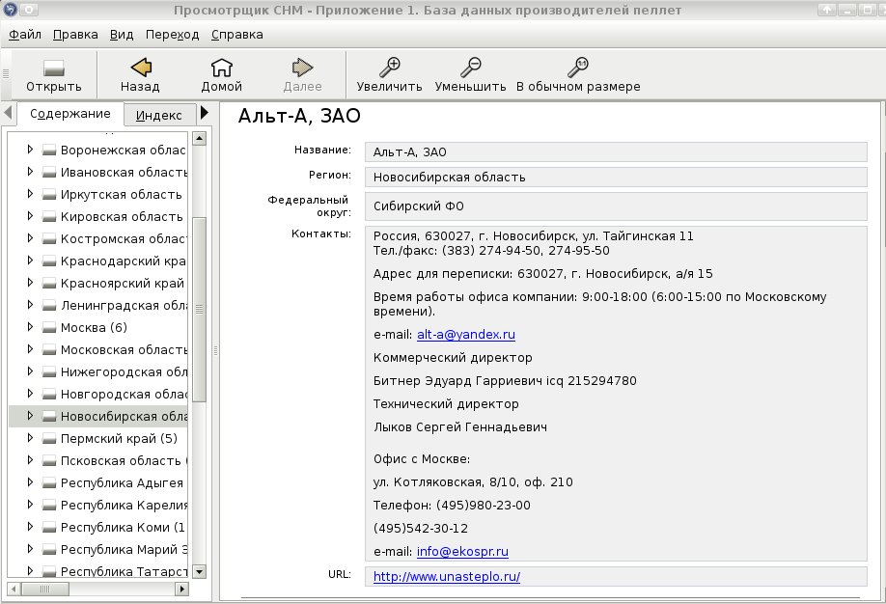Screen dimensions: 886x604
Task: Click the Далее forward arrow
Action: 302,68
